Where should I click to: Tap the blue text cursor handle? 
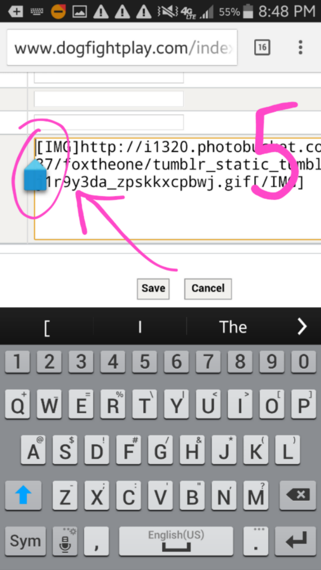click(35, 175)
